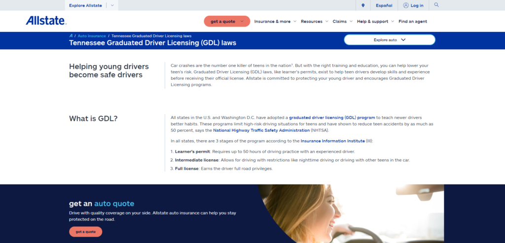The image size is (505, 243).
Task: Click Find an agent
Action: (x=413, y=22)
